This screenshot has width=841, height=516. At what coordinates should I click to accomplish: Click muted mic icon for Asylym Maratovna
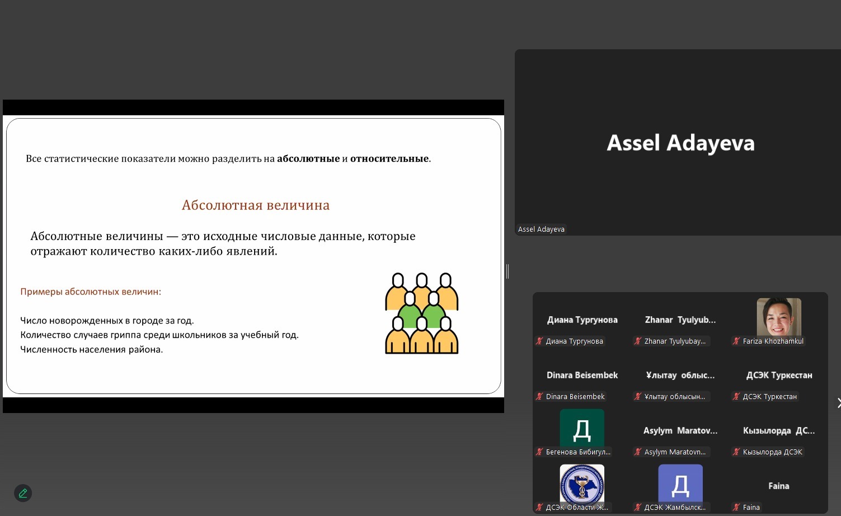coord(638,452)
